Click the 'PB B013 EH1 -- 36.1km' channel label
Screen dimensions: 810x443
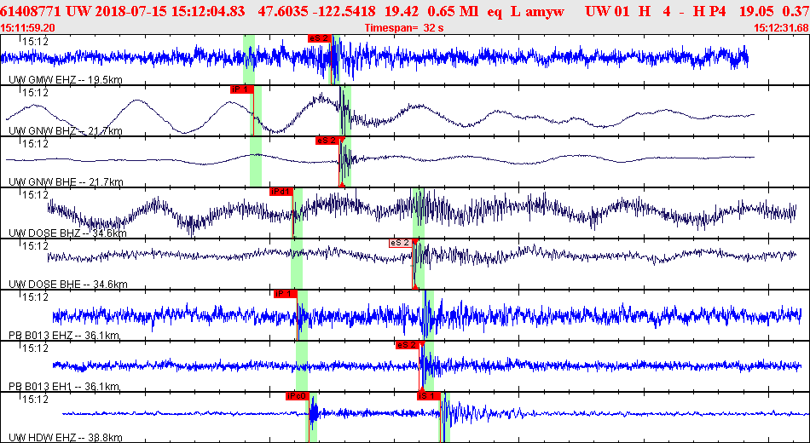[x=65, y=387]
